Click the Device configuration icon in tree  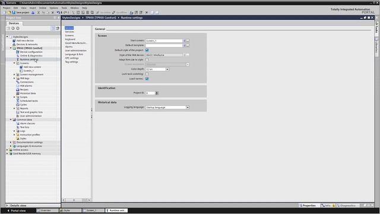click(x=18, y=52)
